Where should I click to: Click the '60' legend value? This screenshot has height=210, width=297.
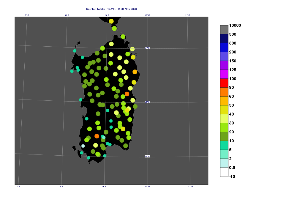(x=231, y=96)
